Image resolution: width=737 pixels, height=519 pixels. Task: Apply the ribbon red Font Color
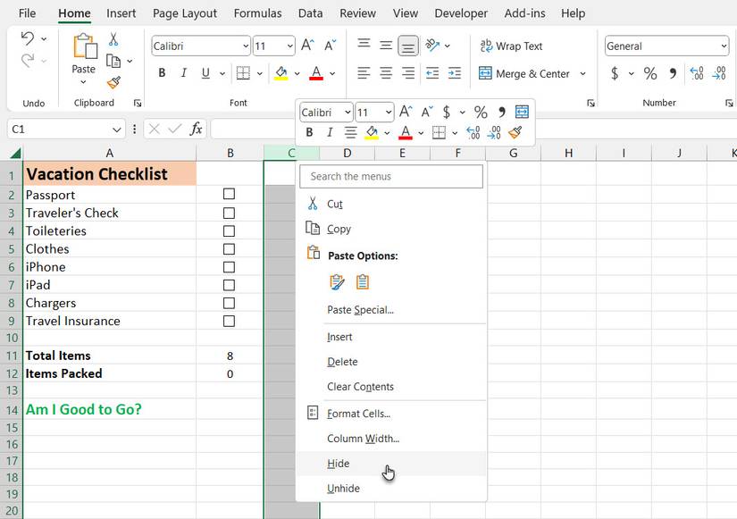click(x=316, y=73)
